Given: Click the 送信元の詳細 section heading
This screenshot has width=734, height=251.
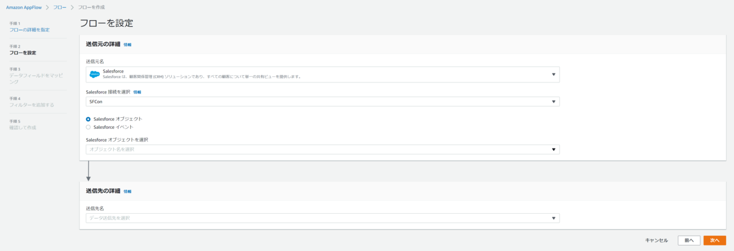Looking at the screenshot, I should (x=103, y=44).
